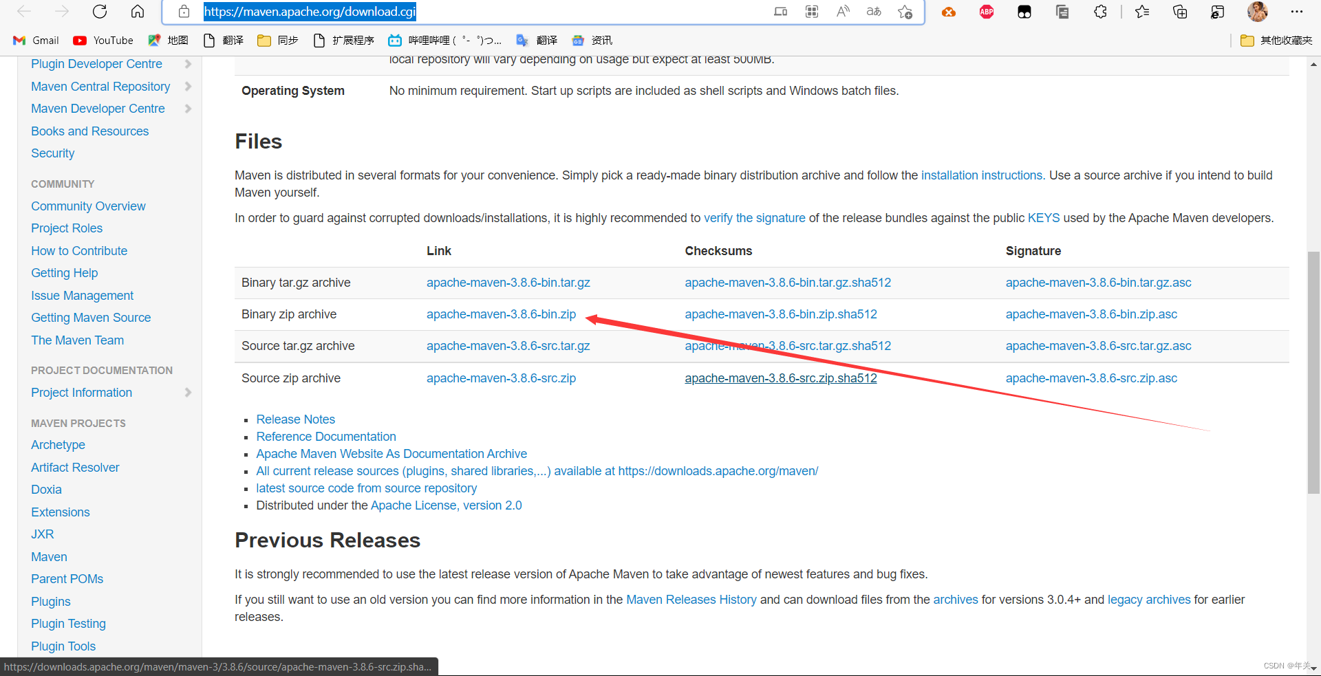Viewport: 1321px width, 676px height.
Task: Open the 扩展程序 bookmark
Action: pos(343,41)
